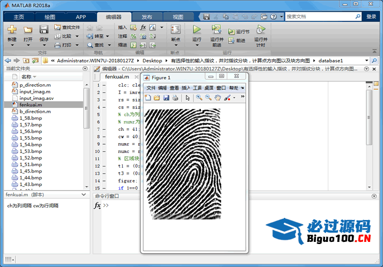Select 1_58.bmp in file list

click(x=31, y=118)
